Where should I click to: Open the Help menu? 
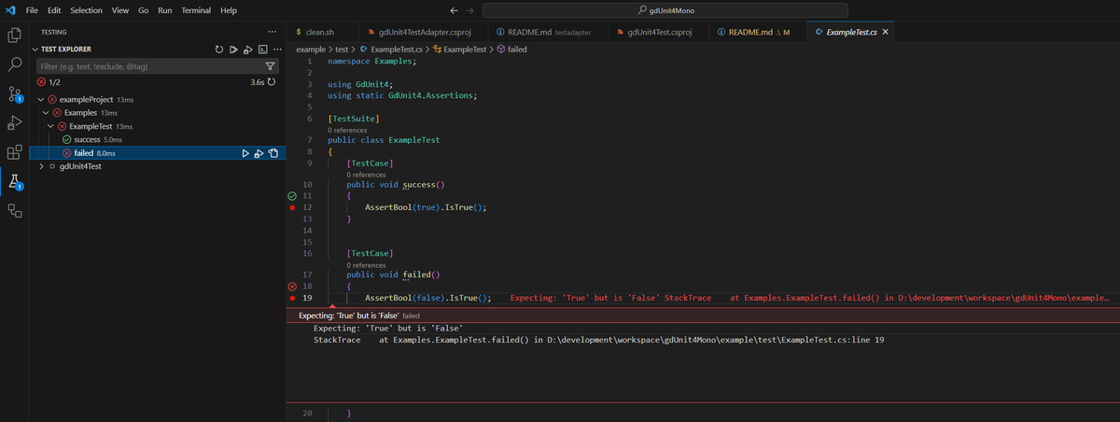(x=229, y=9)
